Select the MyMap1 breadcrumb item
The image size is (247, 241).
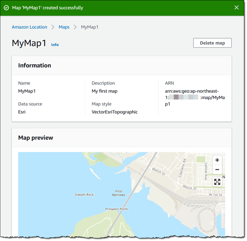coord(90,27)
